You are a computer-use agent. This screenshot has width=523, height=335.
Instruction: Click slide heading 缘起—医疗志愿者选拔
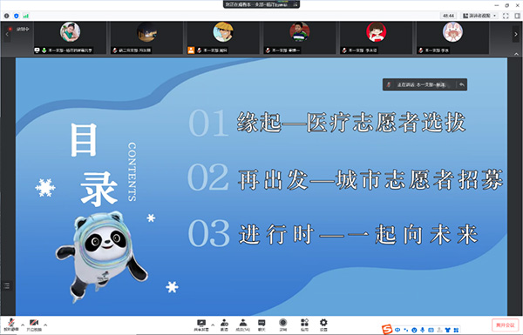[351, 123]
